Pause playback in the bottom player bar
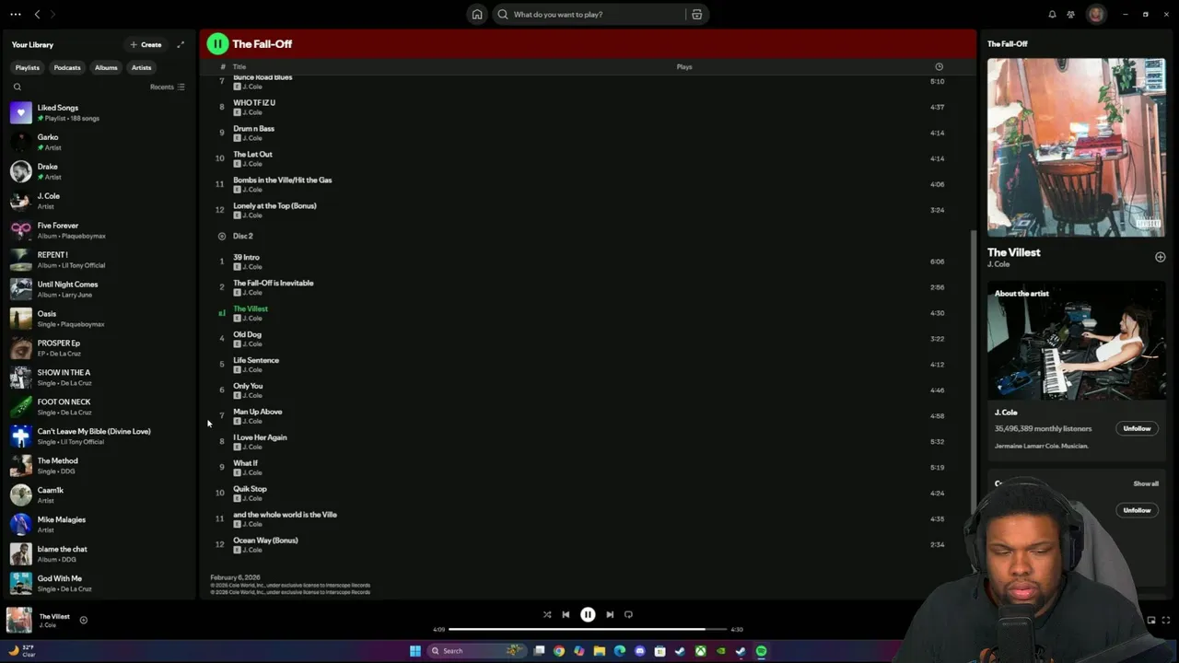1179x663 pixels. click(x=588, y=614)
